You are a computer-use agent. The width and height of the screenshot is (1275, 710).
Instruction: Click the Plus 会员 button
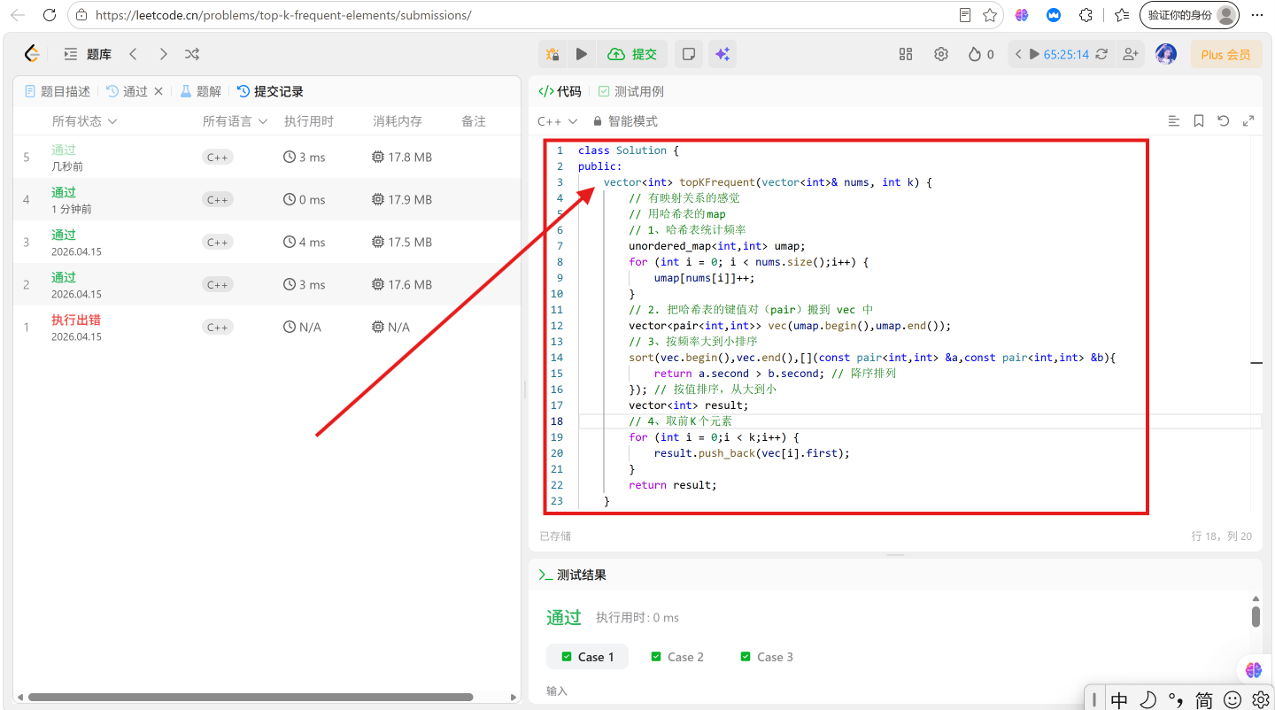click(1226, 54)
